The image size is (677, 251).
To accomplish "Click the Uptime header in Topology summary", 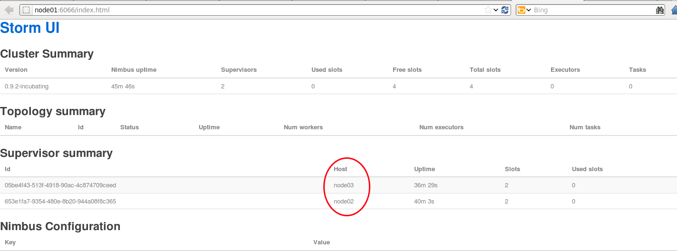I will (209, 127).
